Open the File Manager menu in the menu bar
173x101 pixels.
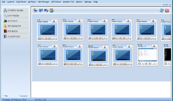click(43, 2)
